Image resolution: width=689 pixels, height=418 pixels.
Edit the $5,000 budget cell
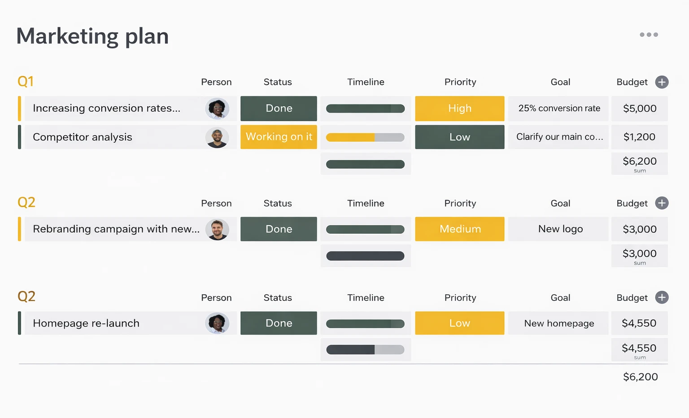(639, 109)
